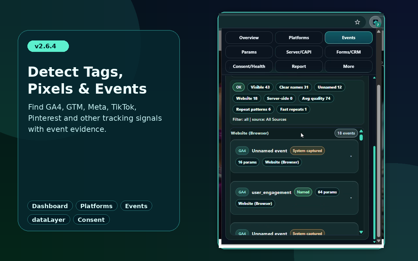Switch to the Consent/Health tab

(249, 66)
